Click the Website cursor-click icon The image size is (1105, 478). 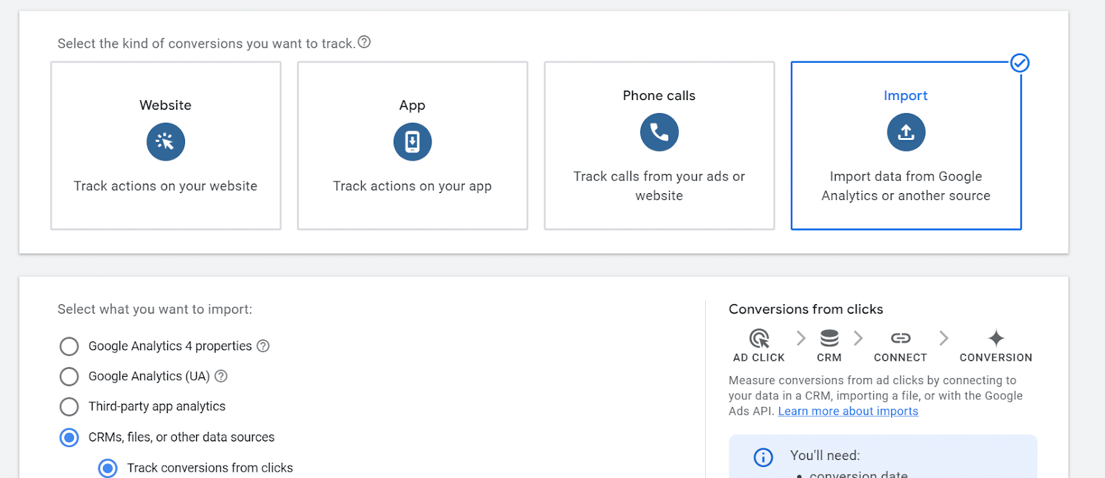(166, 142)
